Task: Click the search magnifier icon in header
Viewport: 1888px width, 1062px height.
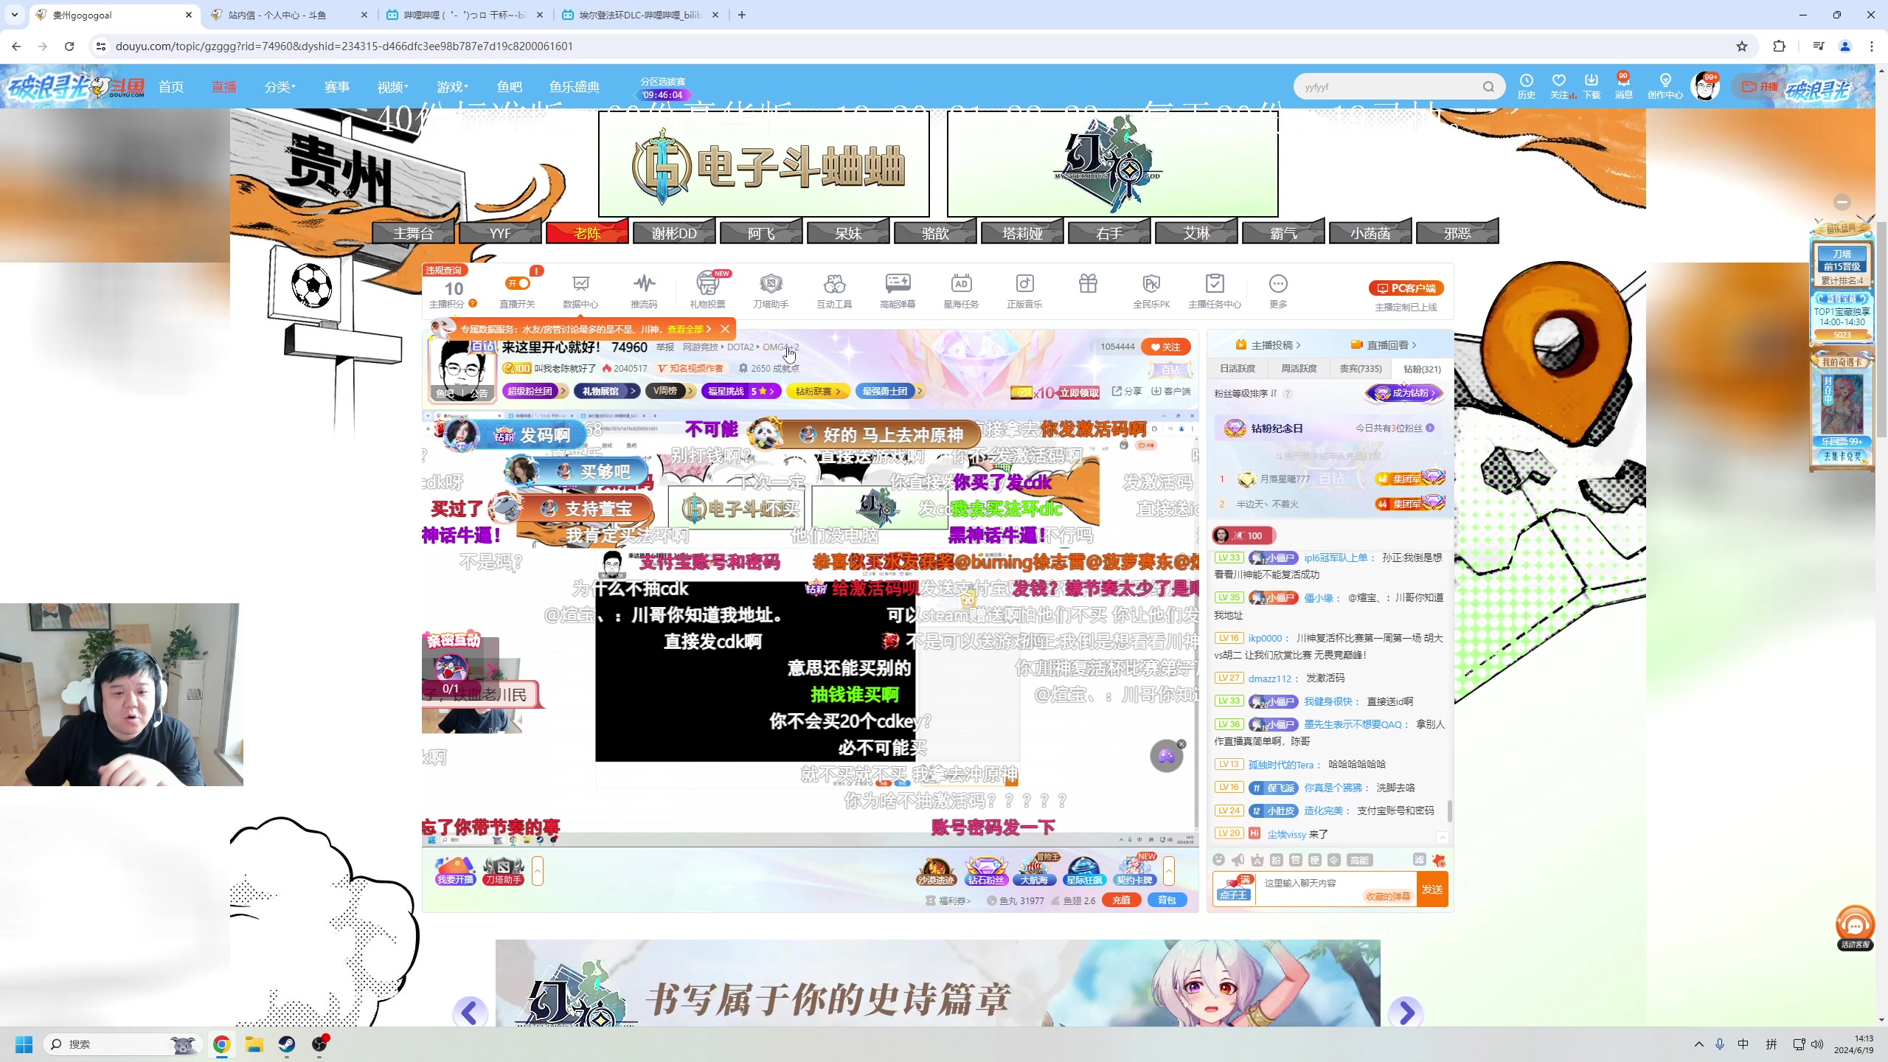Action: pyautogui.click(x=1488, y=87)
